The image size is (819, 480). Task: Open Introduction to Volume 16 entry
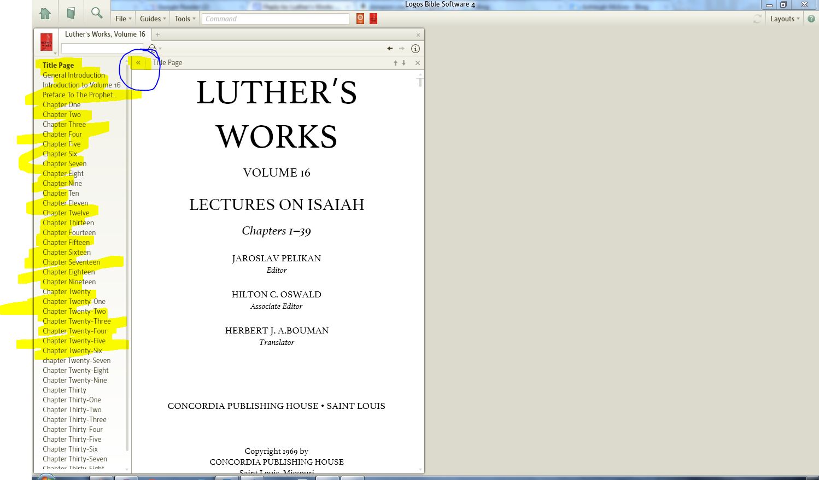tap(81, 85)
